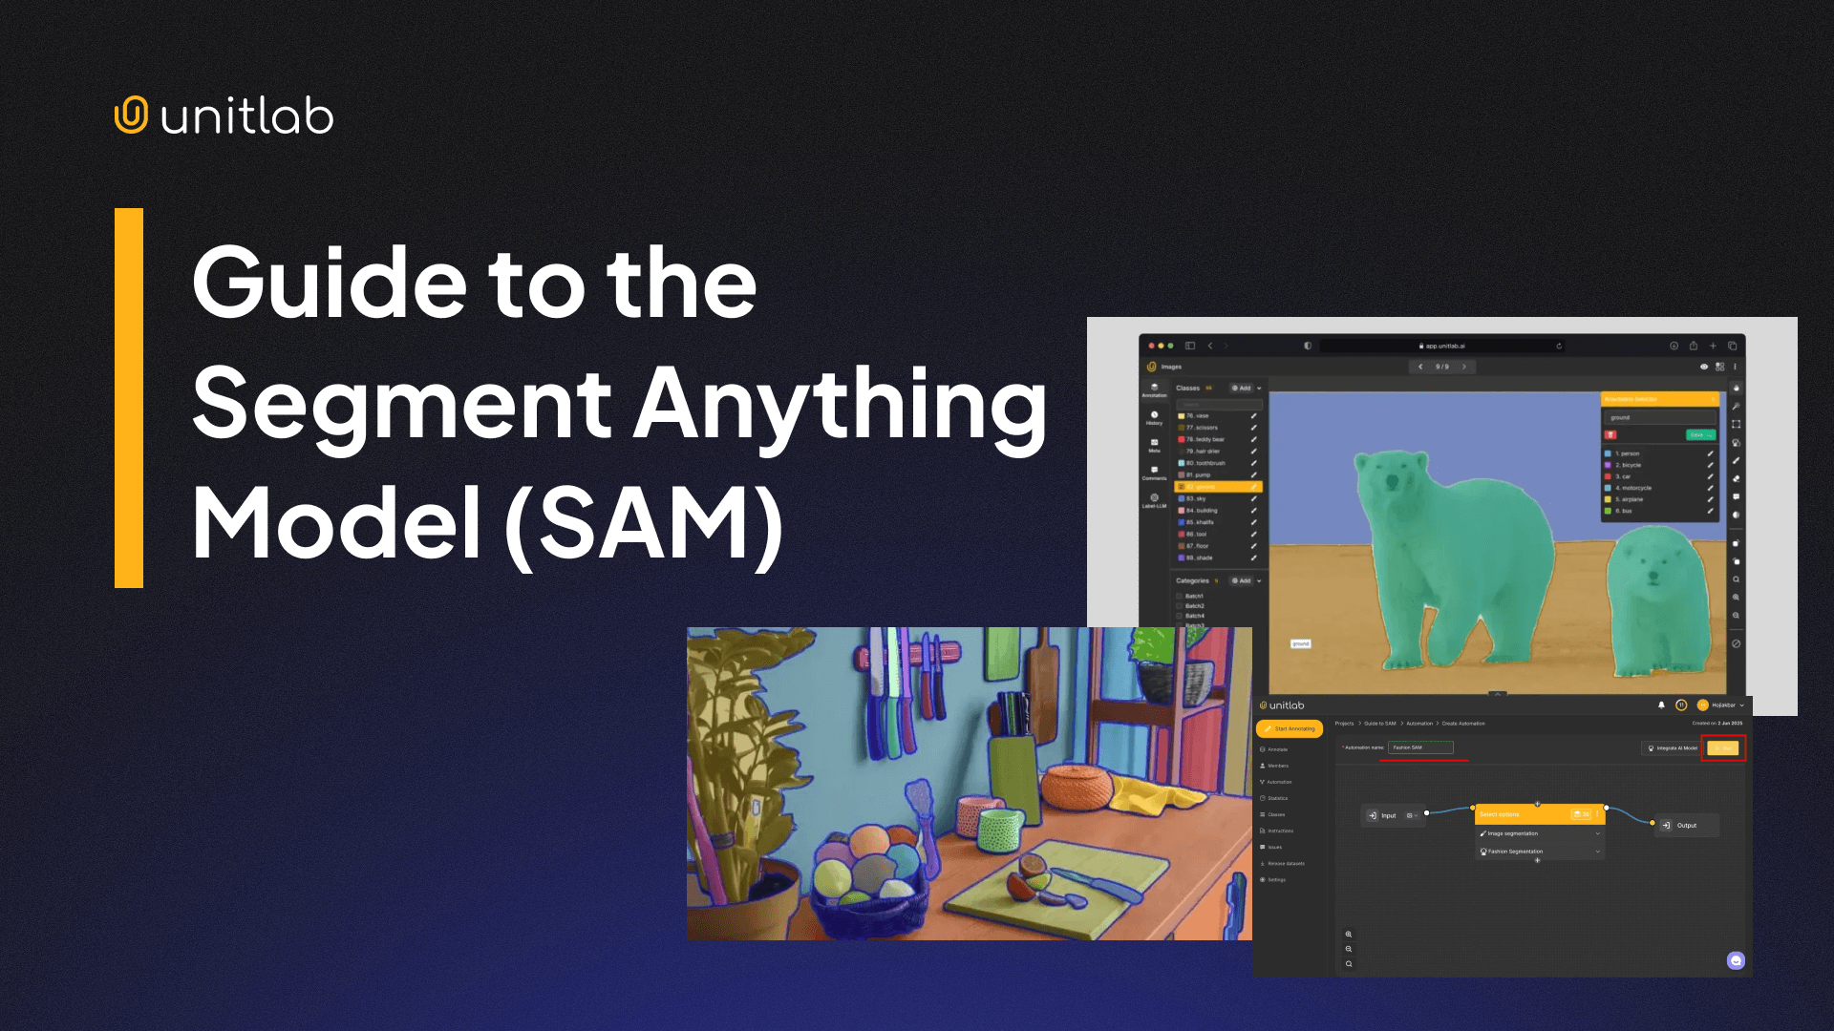
Task: Check the Batch4 category checkbox
Action: coord(1179,615)
